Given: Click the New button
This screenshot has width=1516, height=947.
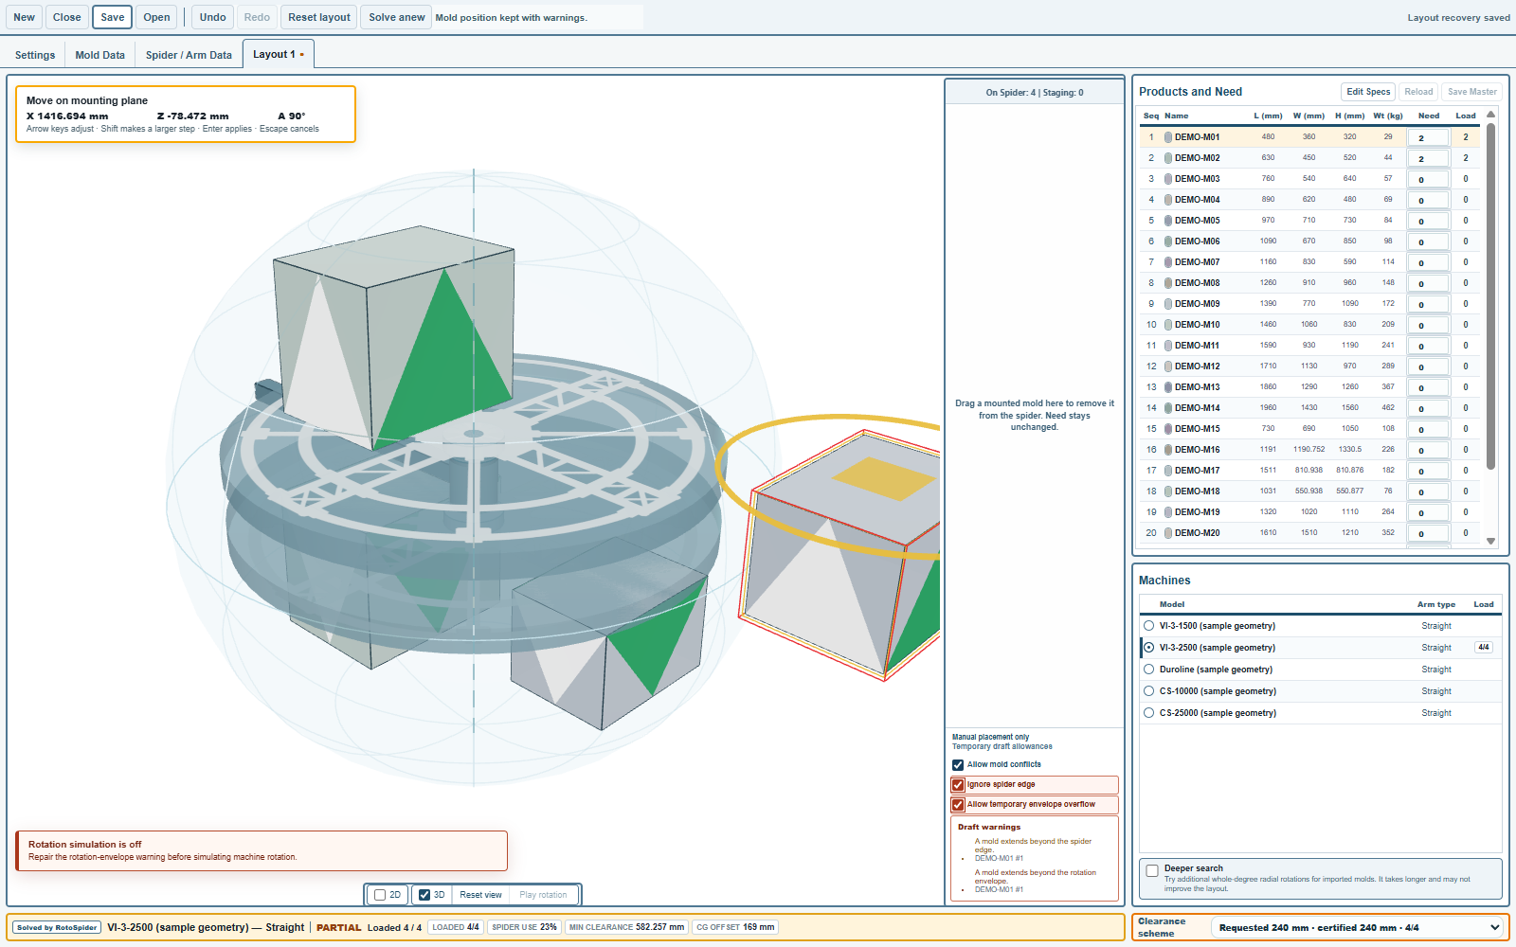Looking at the screenshot, I should [x=25, y=17].
